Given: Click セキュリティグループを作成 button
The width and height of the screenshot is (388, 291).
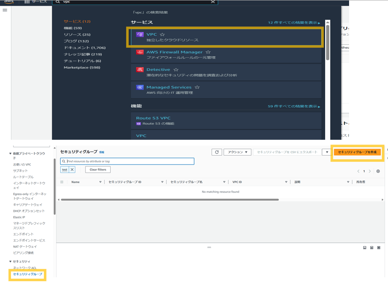Looking at the screenshot, I should point(357,152).
